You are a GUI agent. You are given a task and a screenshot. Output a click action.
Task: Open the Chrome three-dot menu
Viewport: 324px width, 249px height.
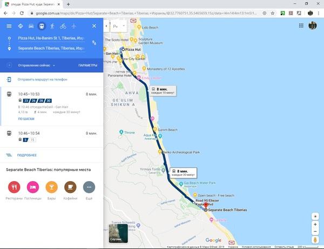pos(319,13)
